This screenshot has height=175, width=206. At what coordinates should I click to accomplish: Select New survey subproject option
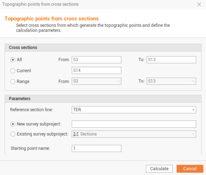(13, 124)
